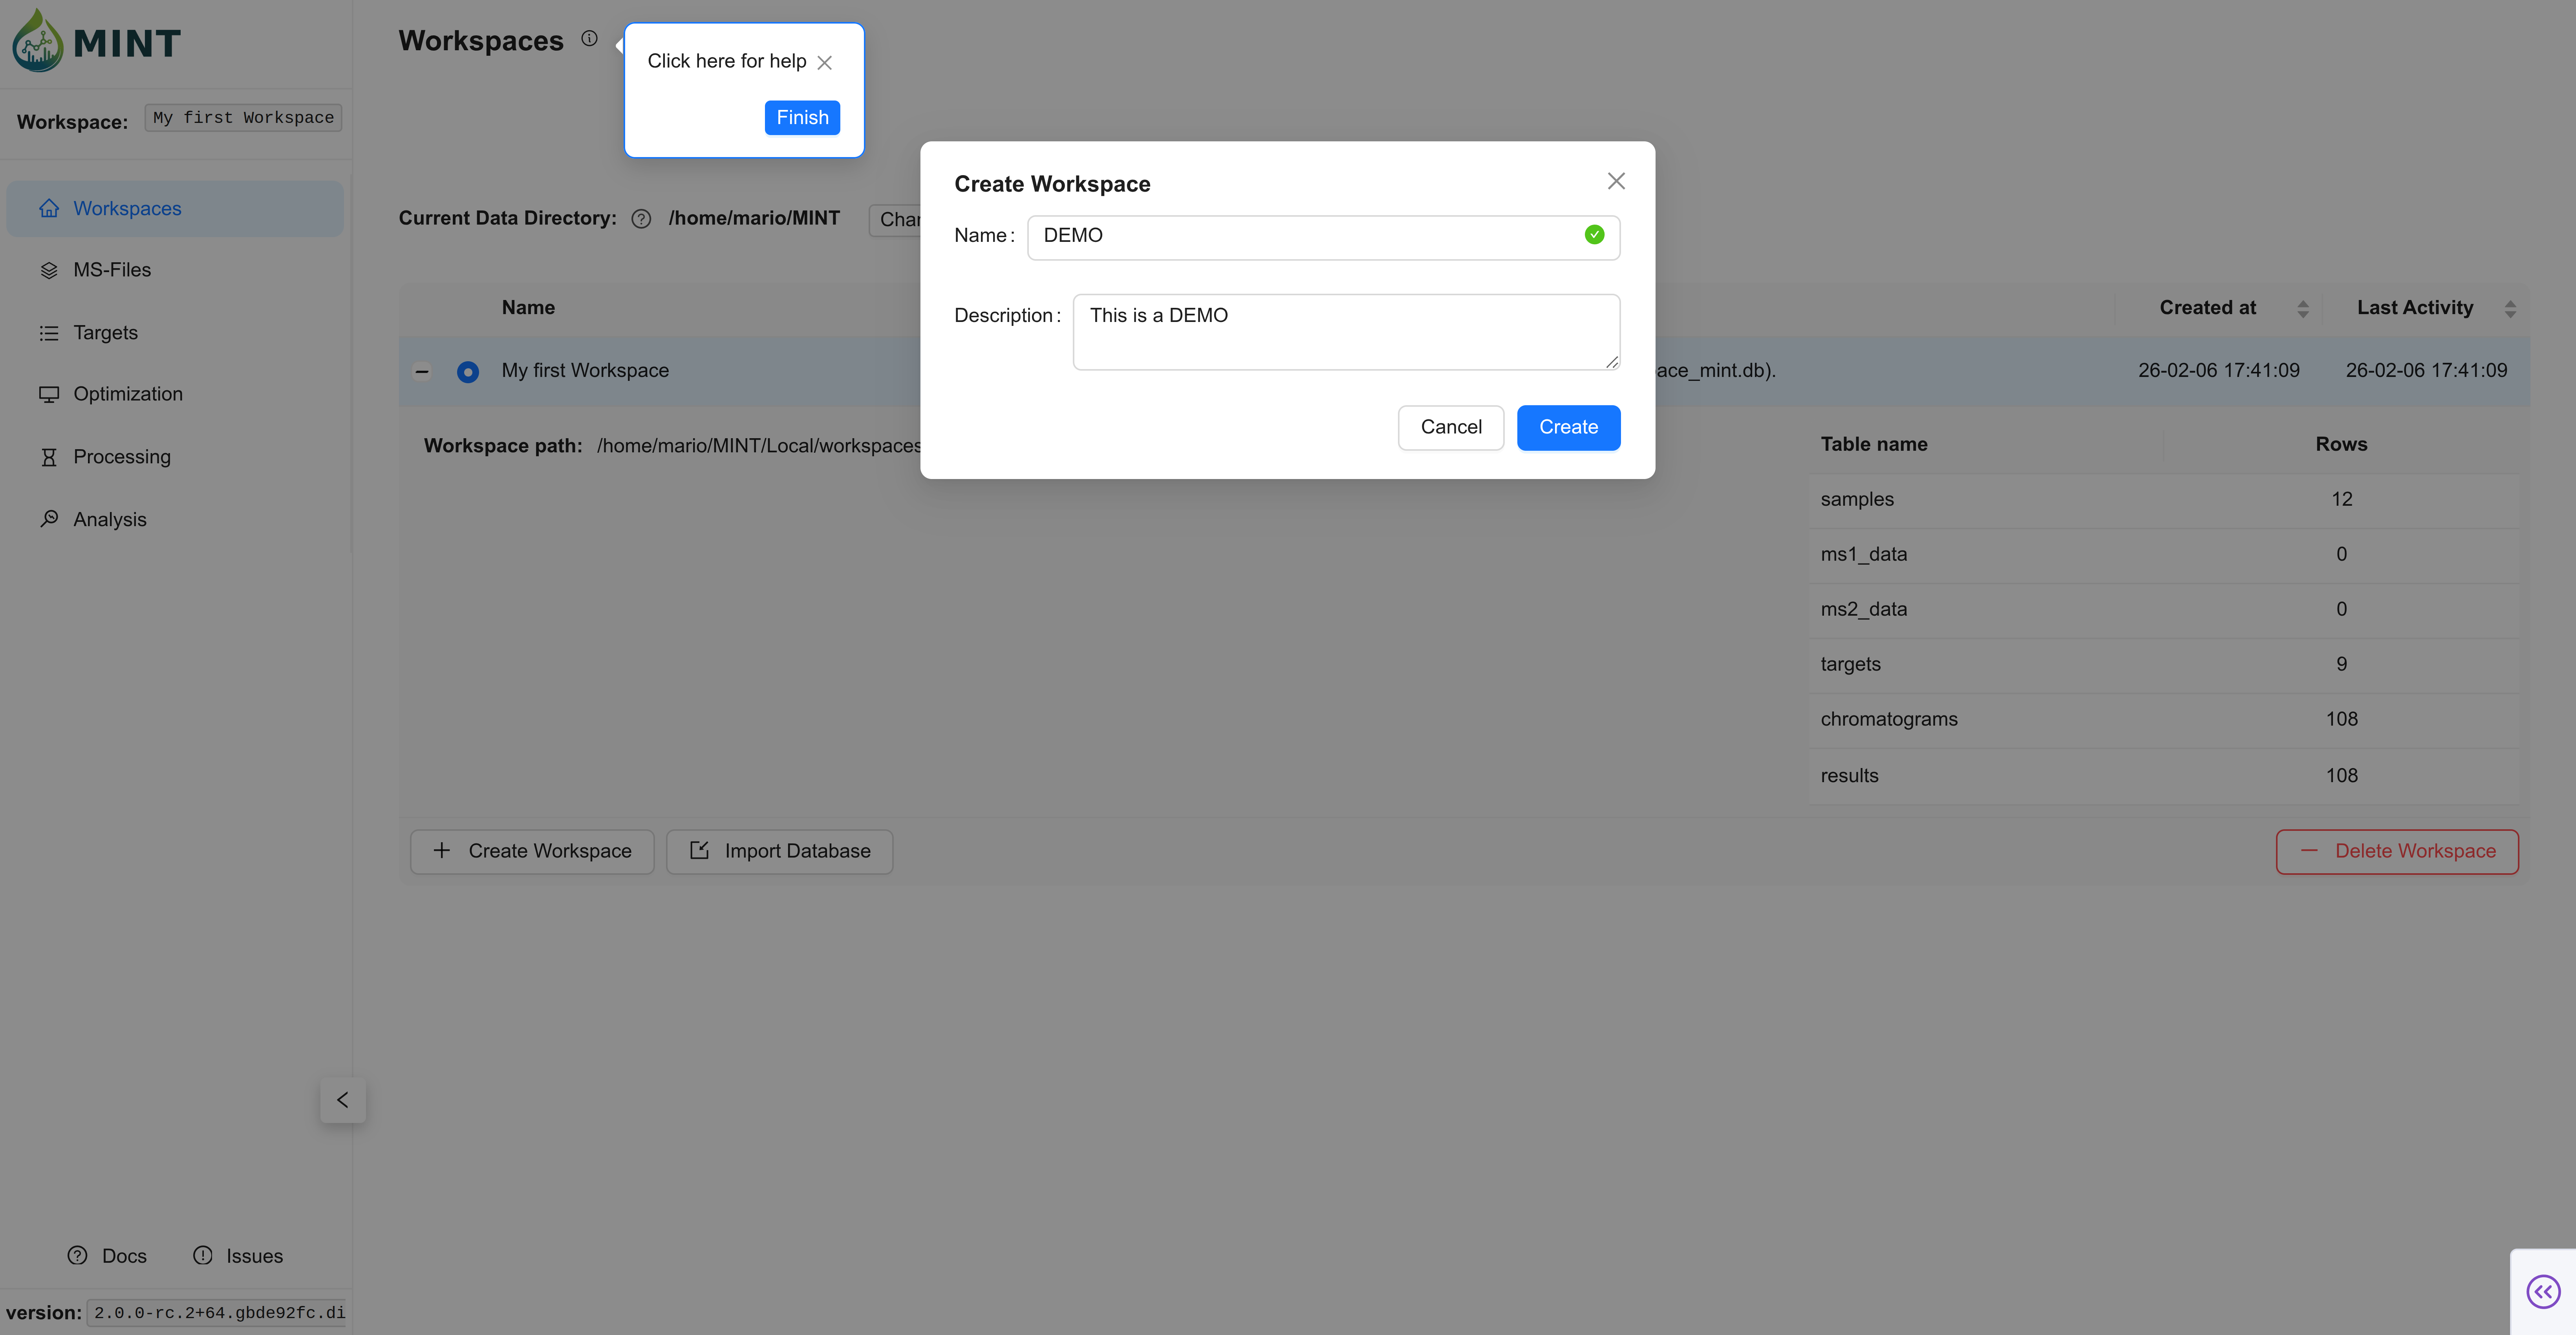Click the data directory help question icon

point(641,219)
